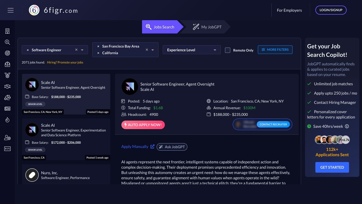This screenshot has width=362, height=204.
Task: Click the GET STARTED button
Action: (332, 167)
